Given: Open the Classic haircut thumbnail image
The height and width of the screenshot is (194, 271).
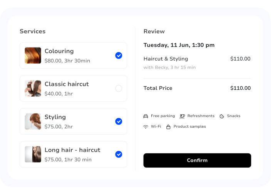Looking at the screenshot, I should (x=33, y=88).
